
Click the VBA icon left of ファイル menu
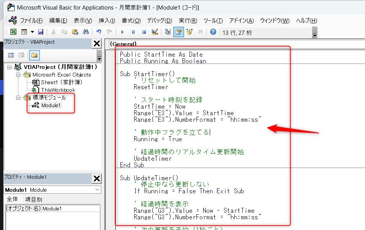13,20
